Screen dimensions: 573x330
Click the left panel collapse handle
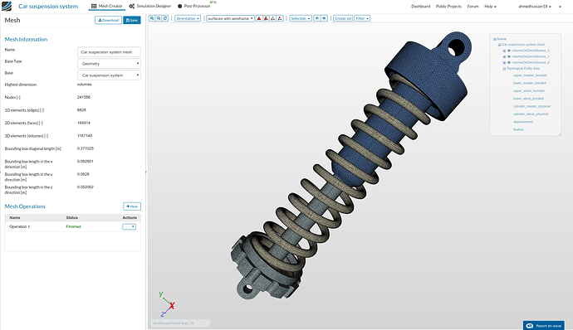click(146, 172)
